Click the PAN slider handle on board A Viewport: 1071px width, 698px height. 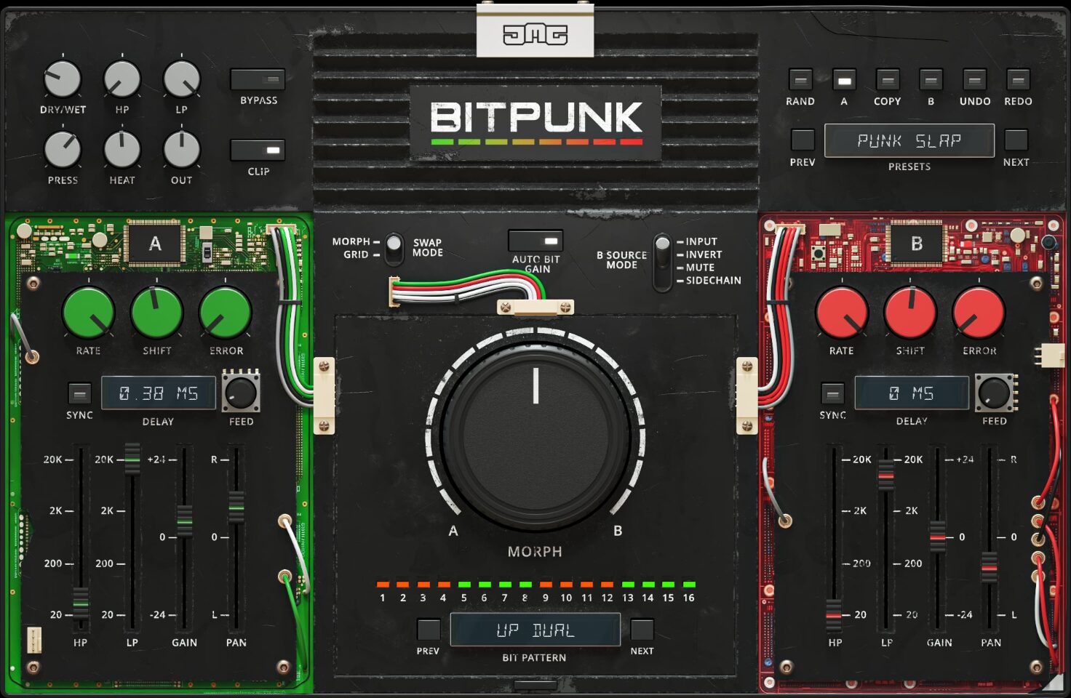click(236, 507)
